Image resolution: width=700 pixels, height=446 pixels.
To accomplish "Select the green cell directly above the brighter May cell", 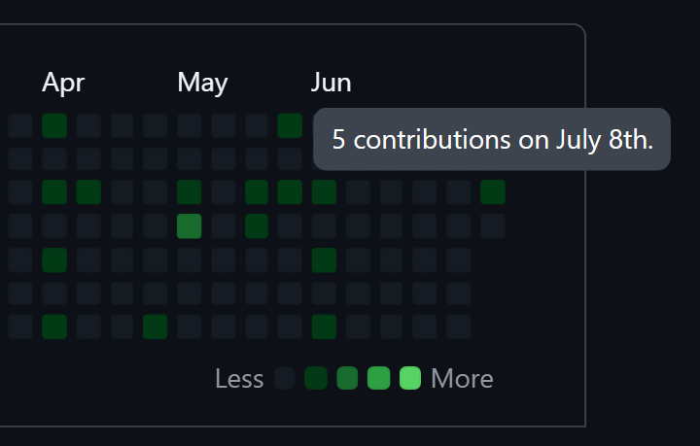I will coord(190,192).
